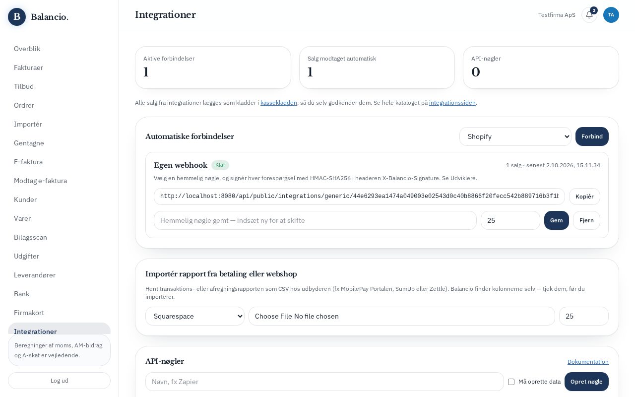
Task: Click the import rate field showing 25
Action: [584, 316]
